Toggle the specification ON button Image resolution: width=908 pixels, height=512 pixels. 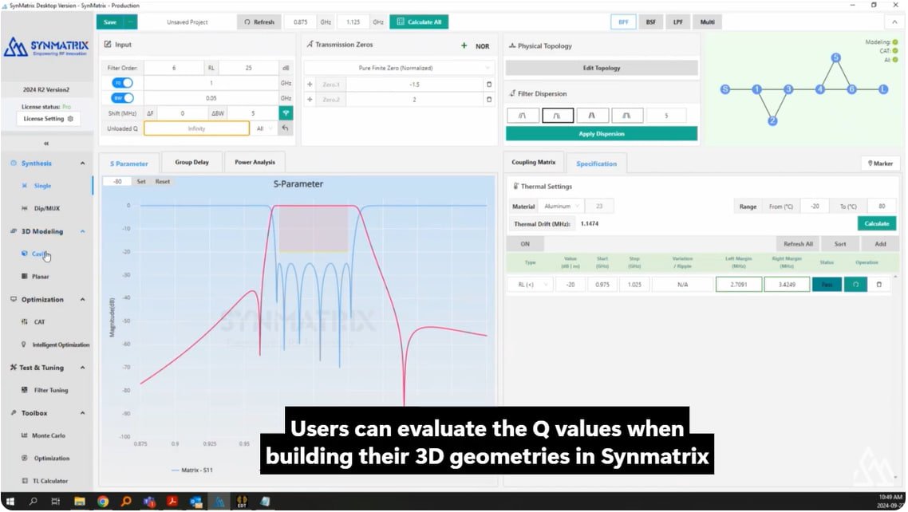(525, 243)
